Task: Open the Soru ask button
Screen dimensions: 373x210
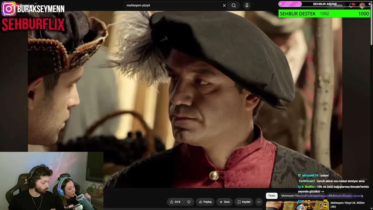Action: tap(225, 202)
